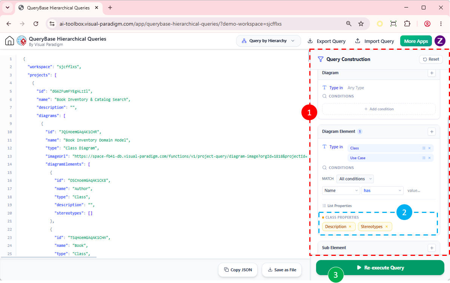450x283 pixels.
Task: Open browser zoom magnifier icon
Action: pos(349,24)
